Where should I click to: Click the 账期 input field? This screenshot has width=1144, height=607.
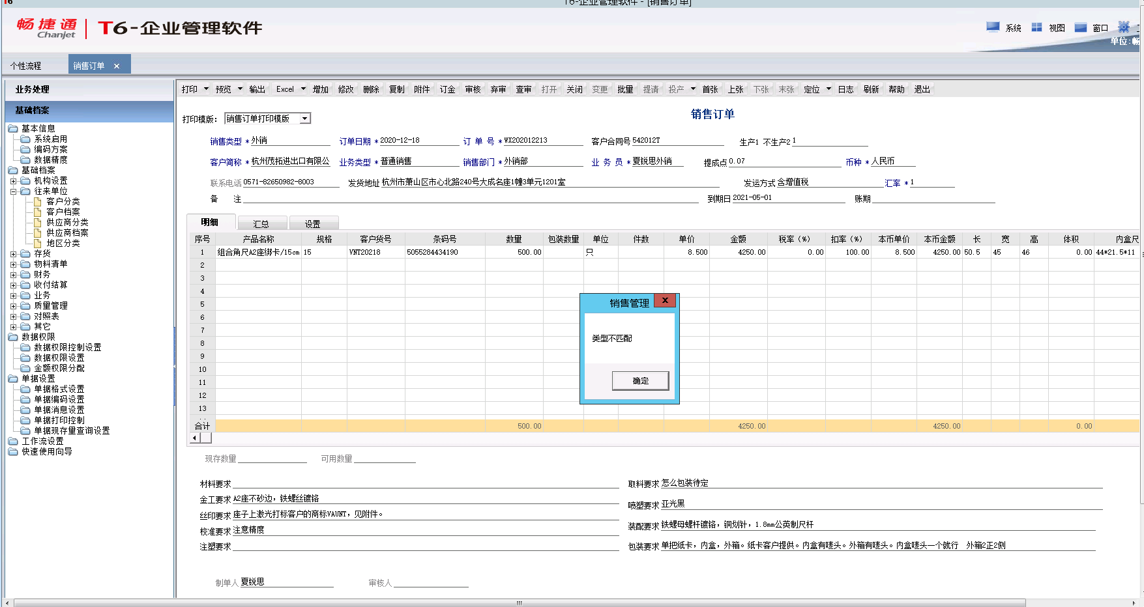click(933, 198)
